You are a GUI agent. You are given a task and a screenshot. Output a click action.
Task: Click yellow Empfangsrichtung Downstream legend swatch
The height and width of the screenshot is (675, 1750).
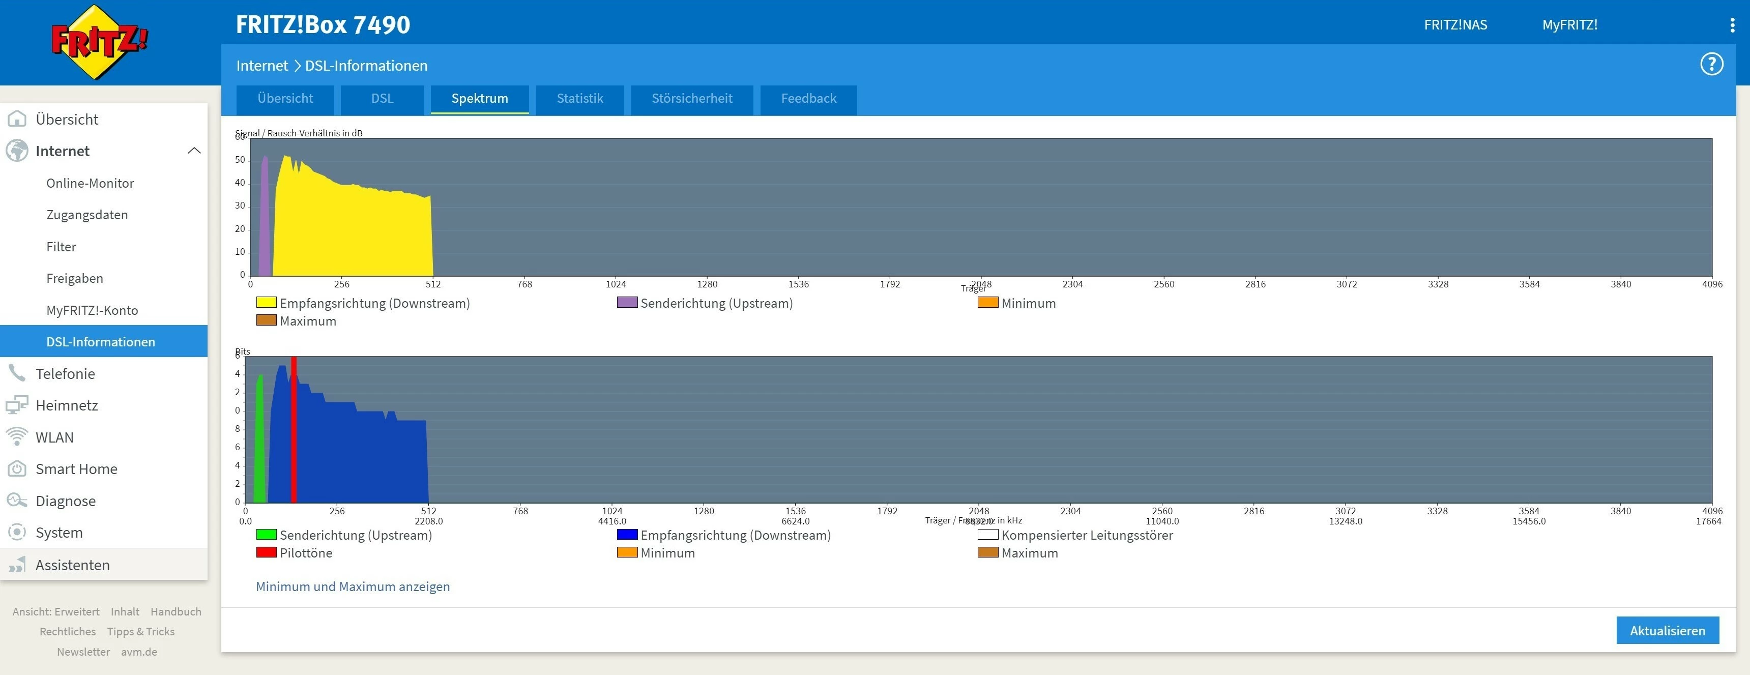266,303
